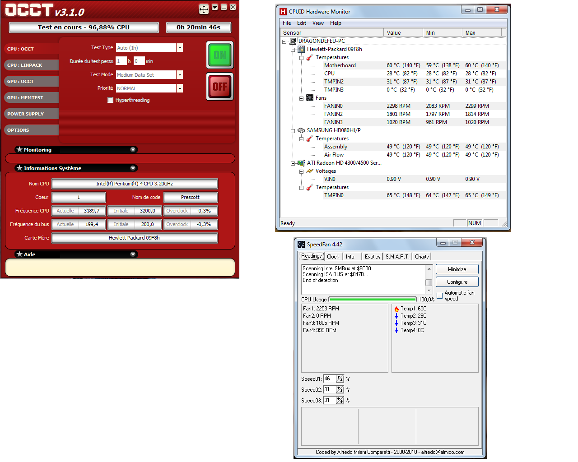578x462 pixels.
Task: Collapse the Monitoring section in OCCT
Action: pos(133,150)
